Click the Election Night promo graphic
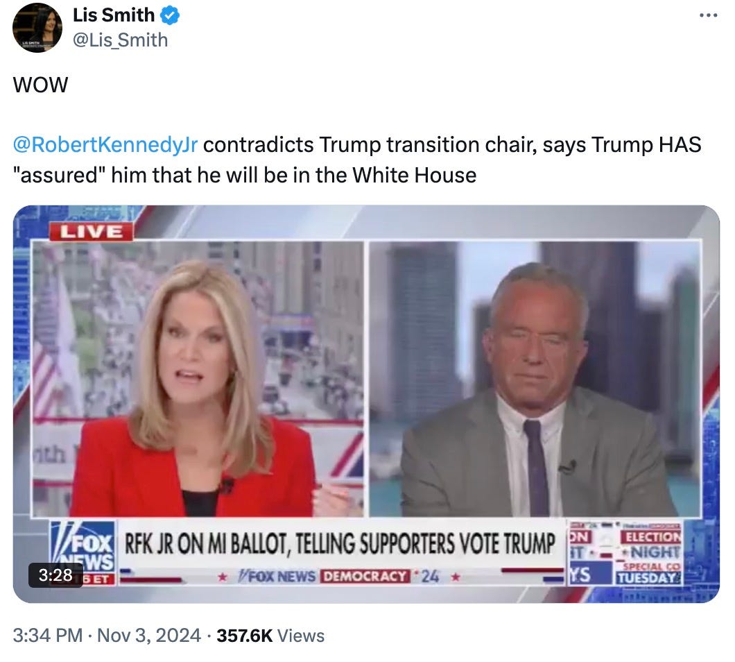The height and width of the screenshot is (662, 735). point(649,552)
